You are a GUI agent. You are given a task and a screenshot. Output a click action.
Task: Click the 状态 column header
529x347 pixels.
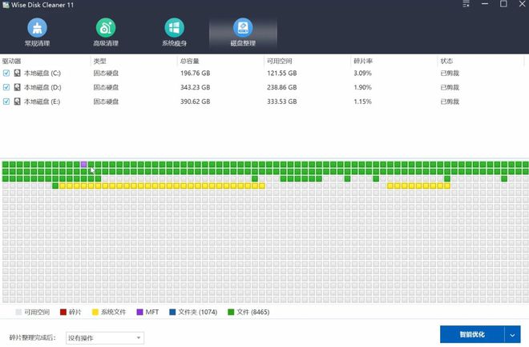click(446, 61)
